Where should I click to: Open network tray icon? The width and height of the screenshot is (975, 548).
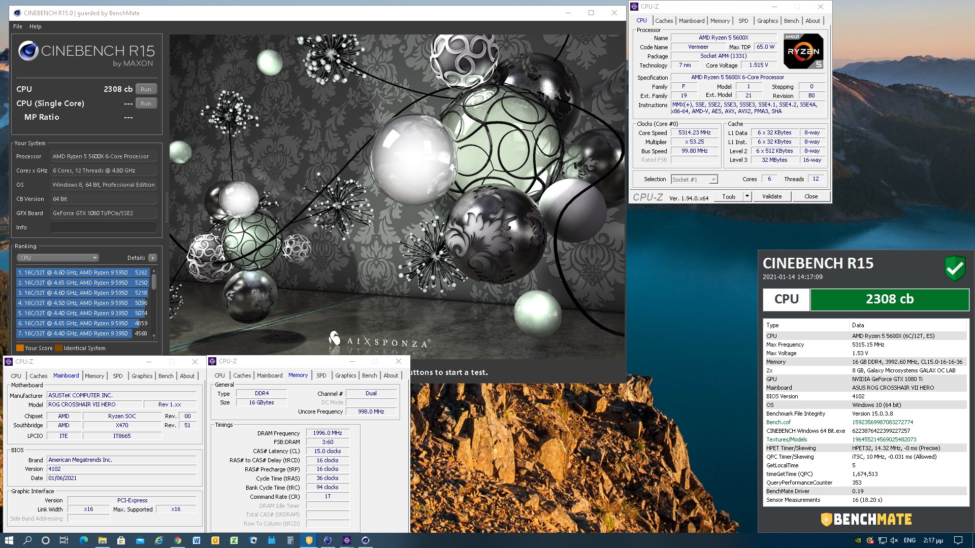pos(883,540)
